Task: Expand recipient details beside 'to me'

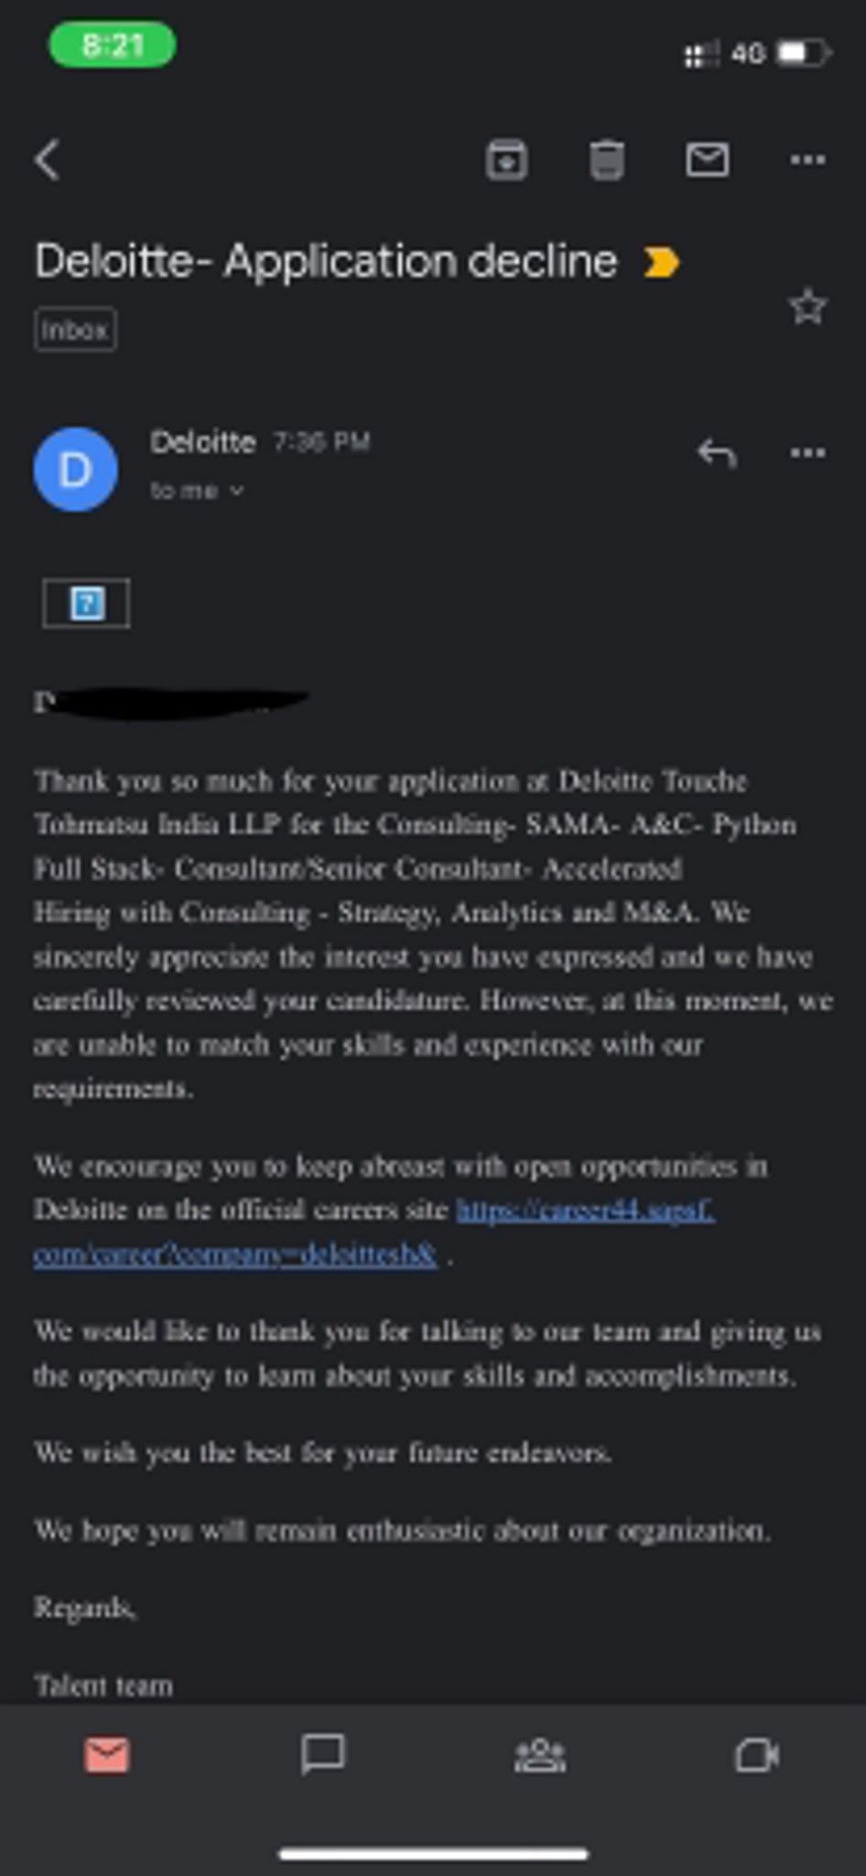Action: click(236, 491)
